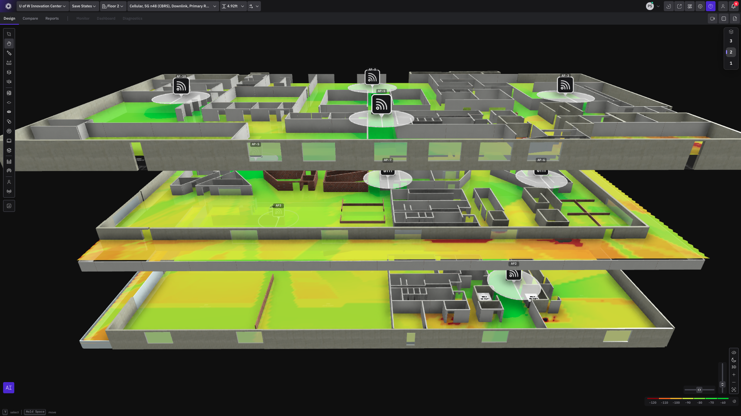The width and height of the screenshot is (741, 416).
Task: Toggle the 3D view mode
Action: pos(734,367)
